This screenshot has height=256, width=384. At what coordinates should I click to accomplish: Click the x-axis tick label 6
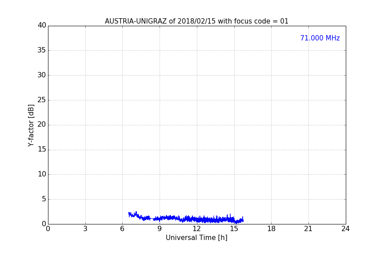coord(122,229)
